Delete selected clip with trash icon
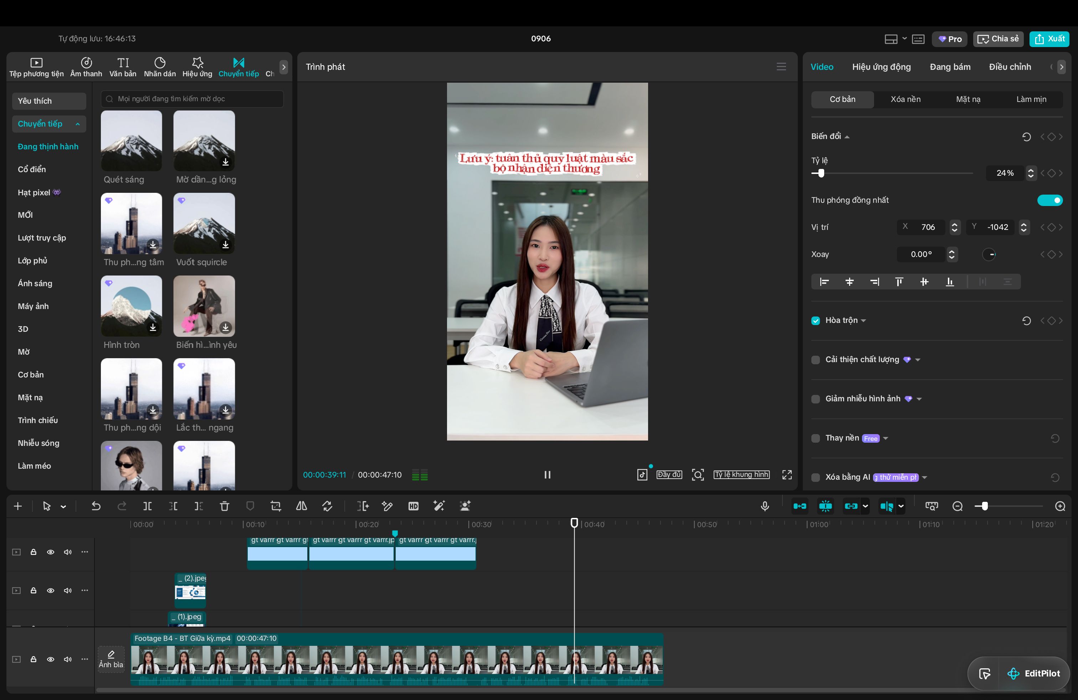The image size is (1078, 700). (225, 506)
